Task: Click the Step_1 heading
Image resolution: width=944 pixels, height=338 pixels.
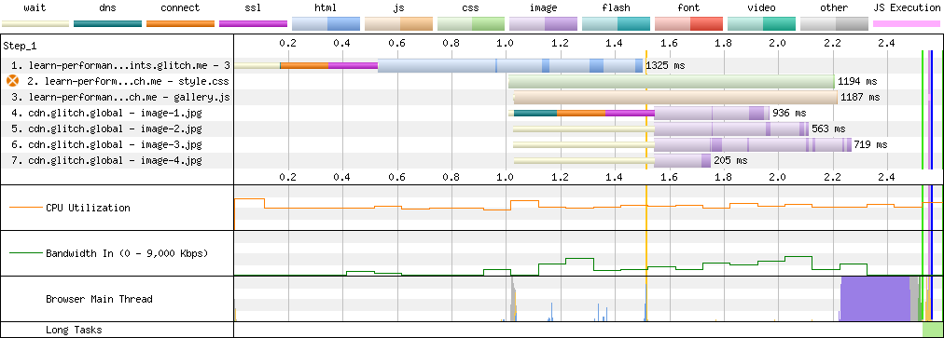Action: click(x=20, y=47)
